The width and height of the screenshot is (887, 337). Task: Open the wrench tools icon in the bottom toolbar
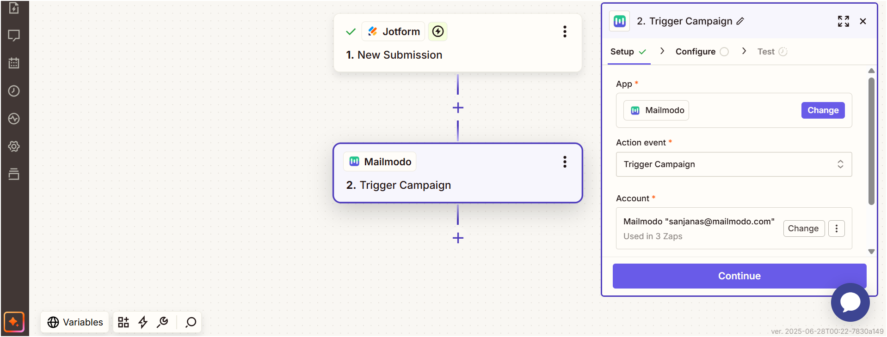[x=162, y=322]
